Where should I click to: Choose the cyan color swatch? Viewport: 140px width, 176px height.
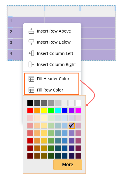point(58,110)
